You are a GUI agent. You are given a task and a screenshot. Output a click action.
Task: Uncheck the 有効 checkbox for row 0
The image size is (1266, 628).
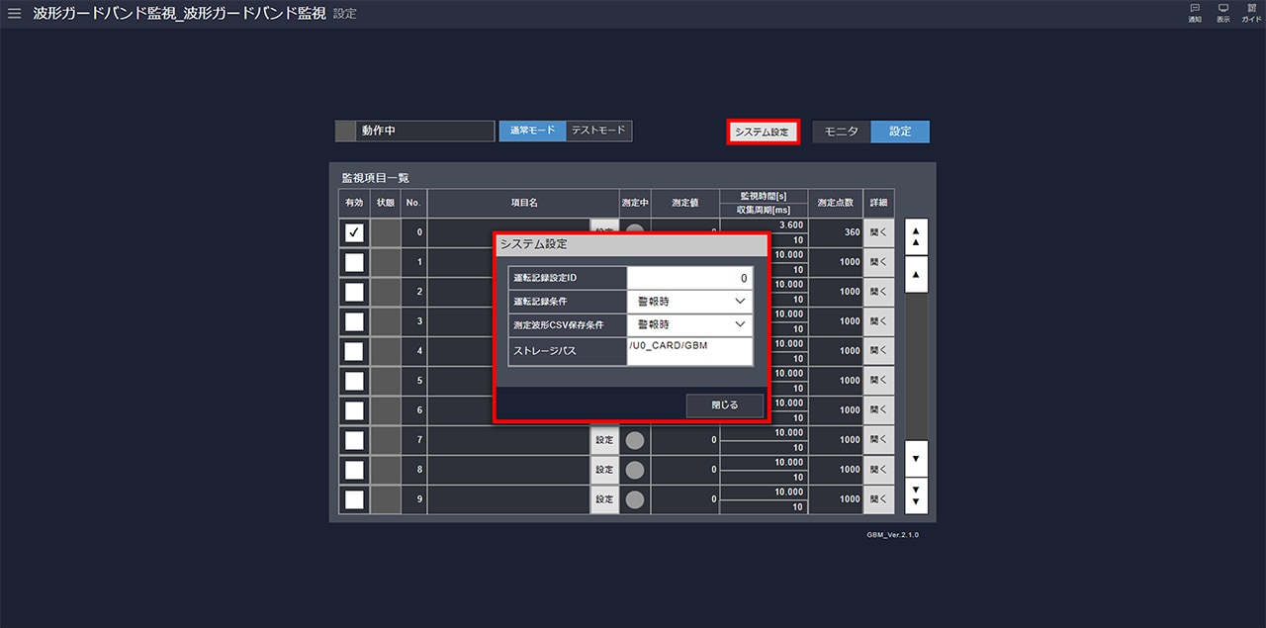coord(354,232)
